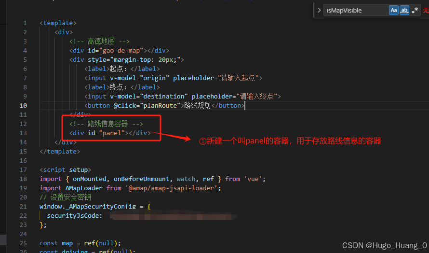Viewport: 429px width, 253px height.
Task: Select line number 10 in the gutter
Action: [23, 106]
